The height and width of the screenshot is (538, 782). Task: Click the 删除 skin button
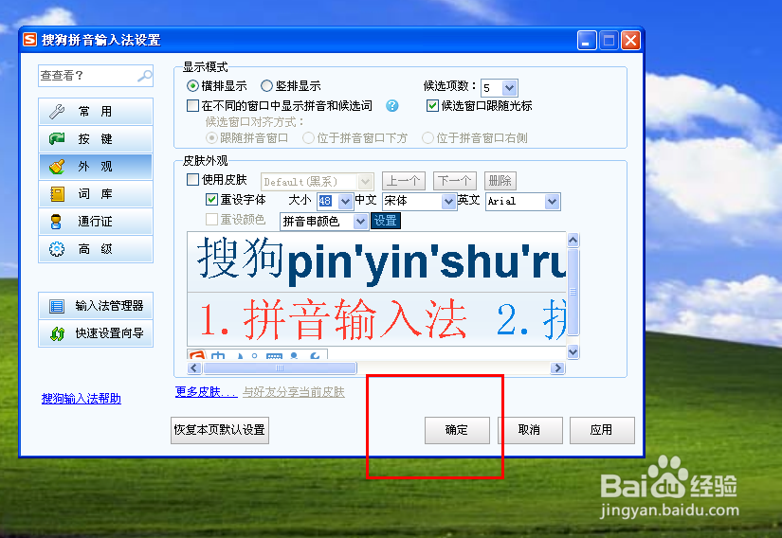[500, 181]
